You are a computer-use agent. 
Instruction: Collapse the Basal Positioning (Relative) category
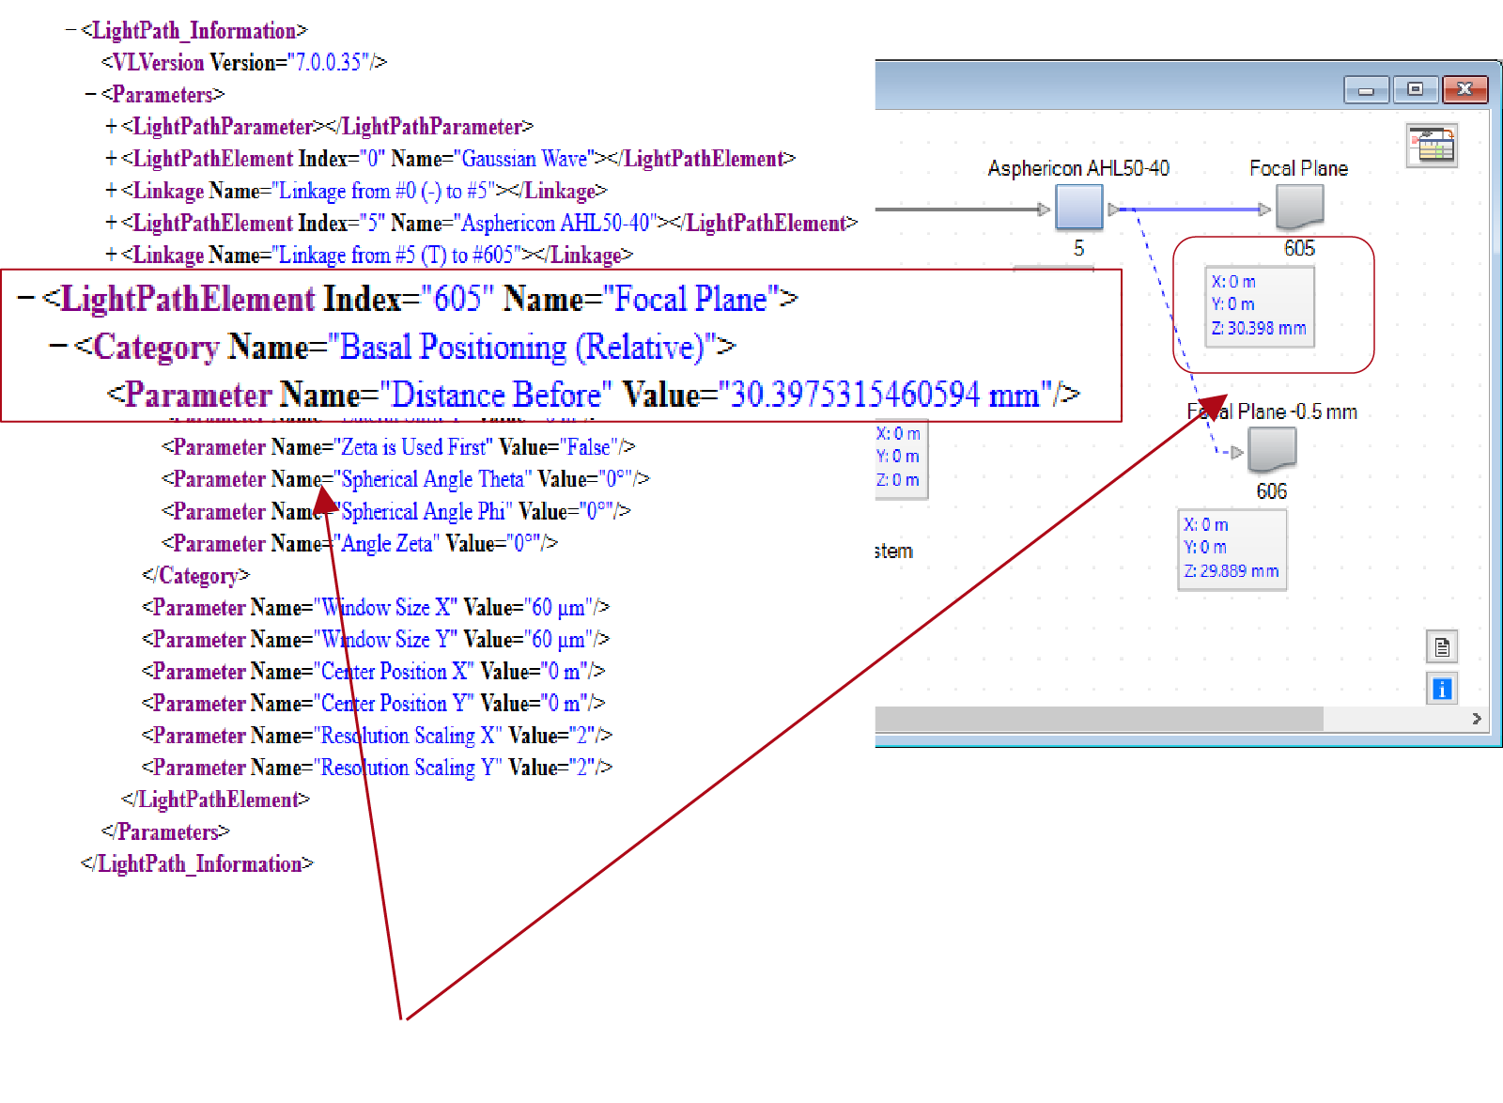pyautogui.click(x=58, y=347)
